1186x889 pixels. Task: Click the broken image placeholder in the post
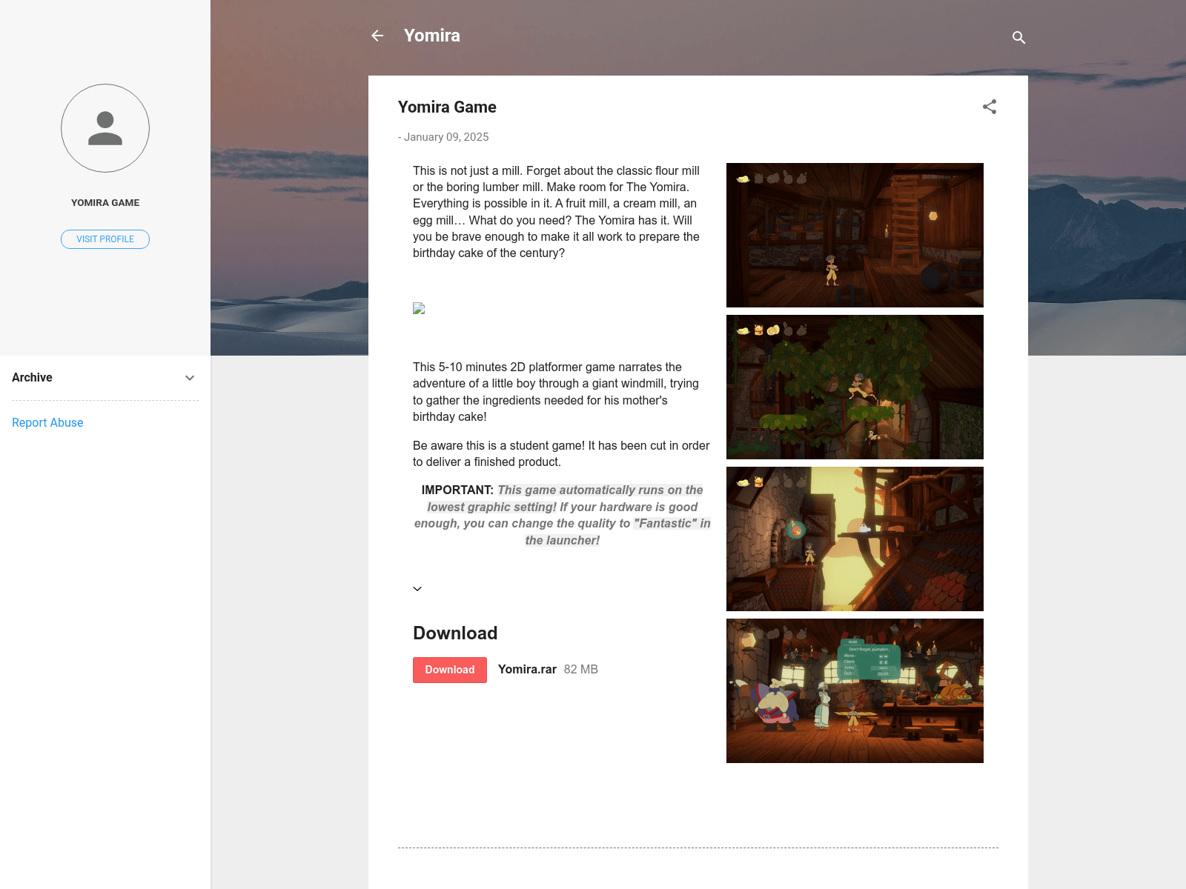pyautogui.click(x=419, y=308)
